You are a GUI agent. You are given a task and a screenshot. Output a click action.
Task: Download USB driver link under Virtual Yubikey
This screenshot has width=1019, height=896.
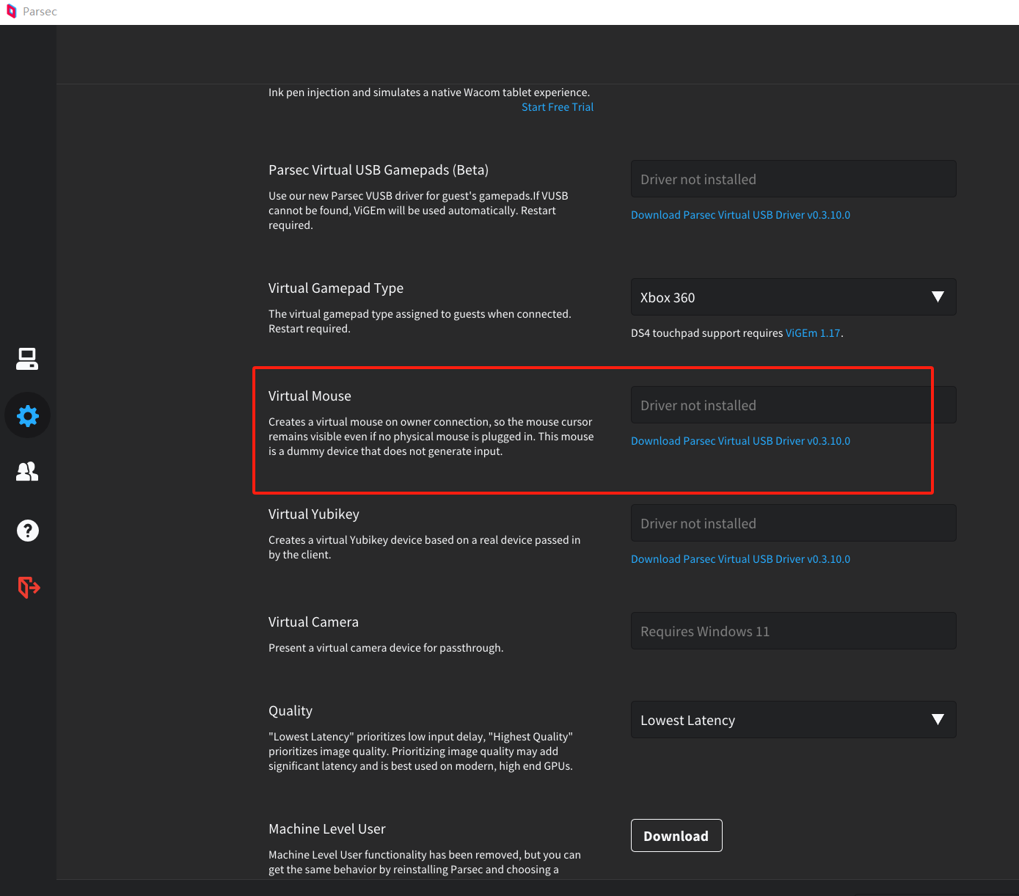pos(740,559)
